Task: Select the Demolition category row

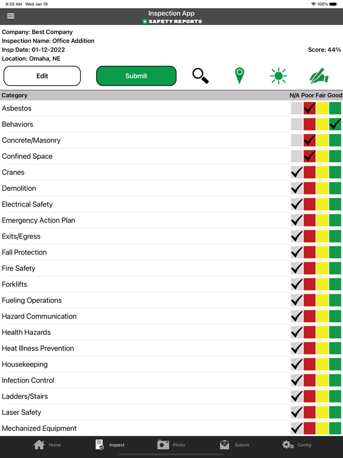Action: pyautogui.click(x=98, y=188)
